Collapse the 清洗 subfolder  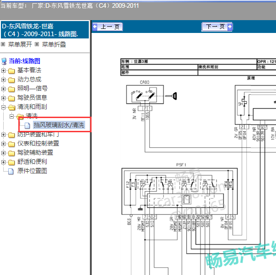tap(11, 116)
